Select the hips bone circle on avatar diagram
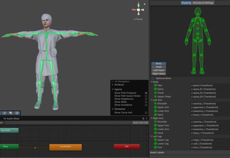This screenshot has height=158, width=230. click(x=198, y=38)
